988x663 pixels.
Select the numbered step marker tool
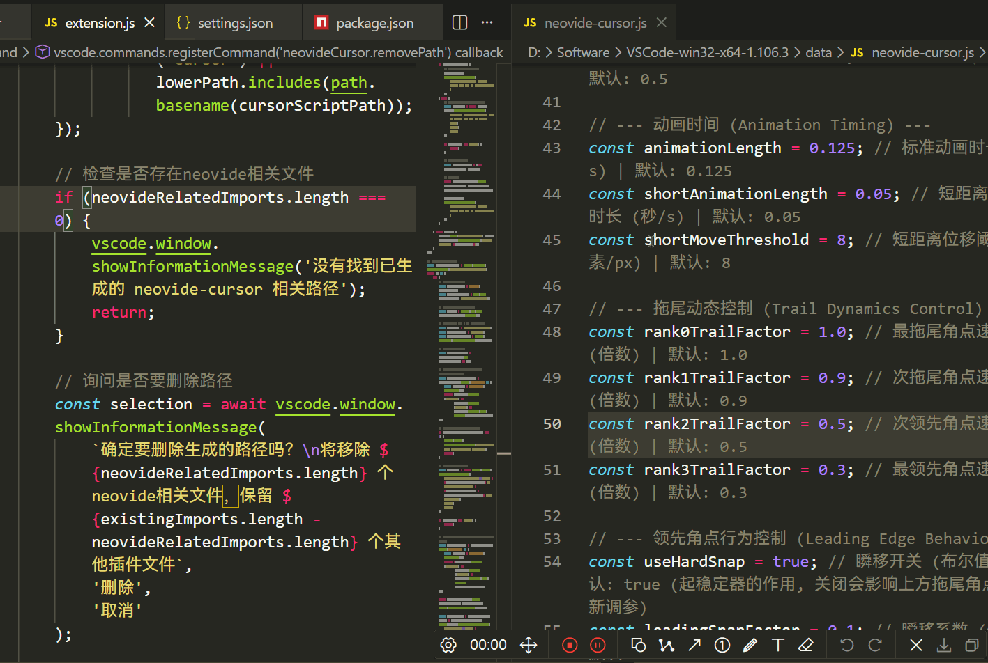click(722, 645)
